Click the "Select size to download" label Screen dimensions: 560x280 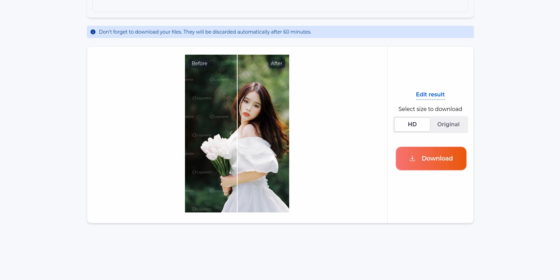click(x=430, y=109)
